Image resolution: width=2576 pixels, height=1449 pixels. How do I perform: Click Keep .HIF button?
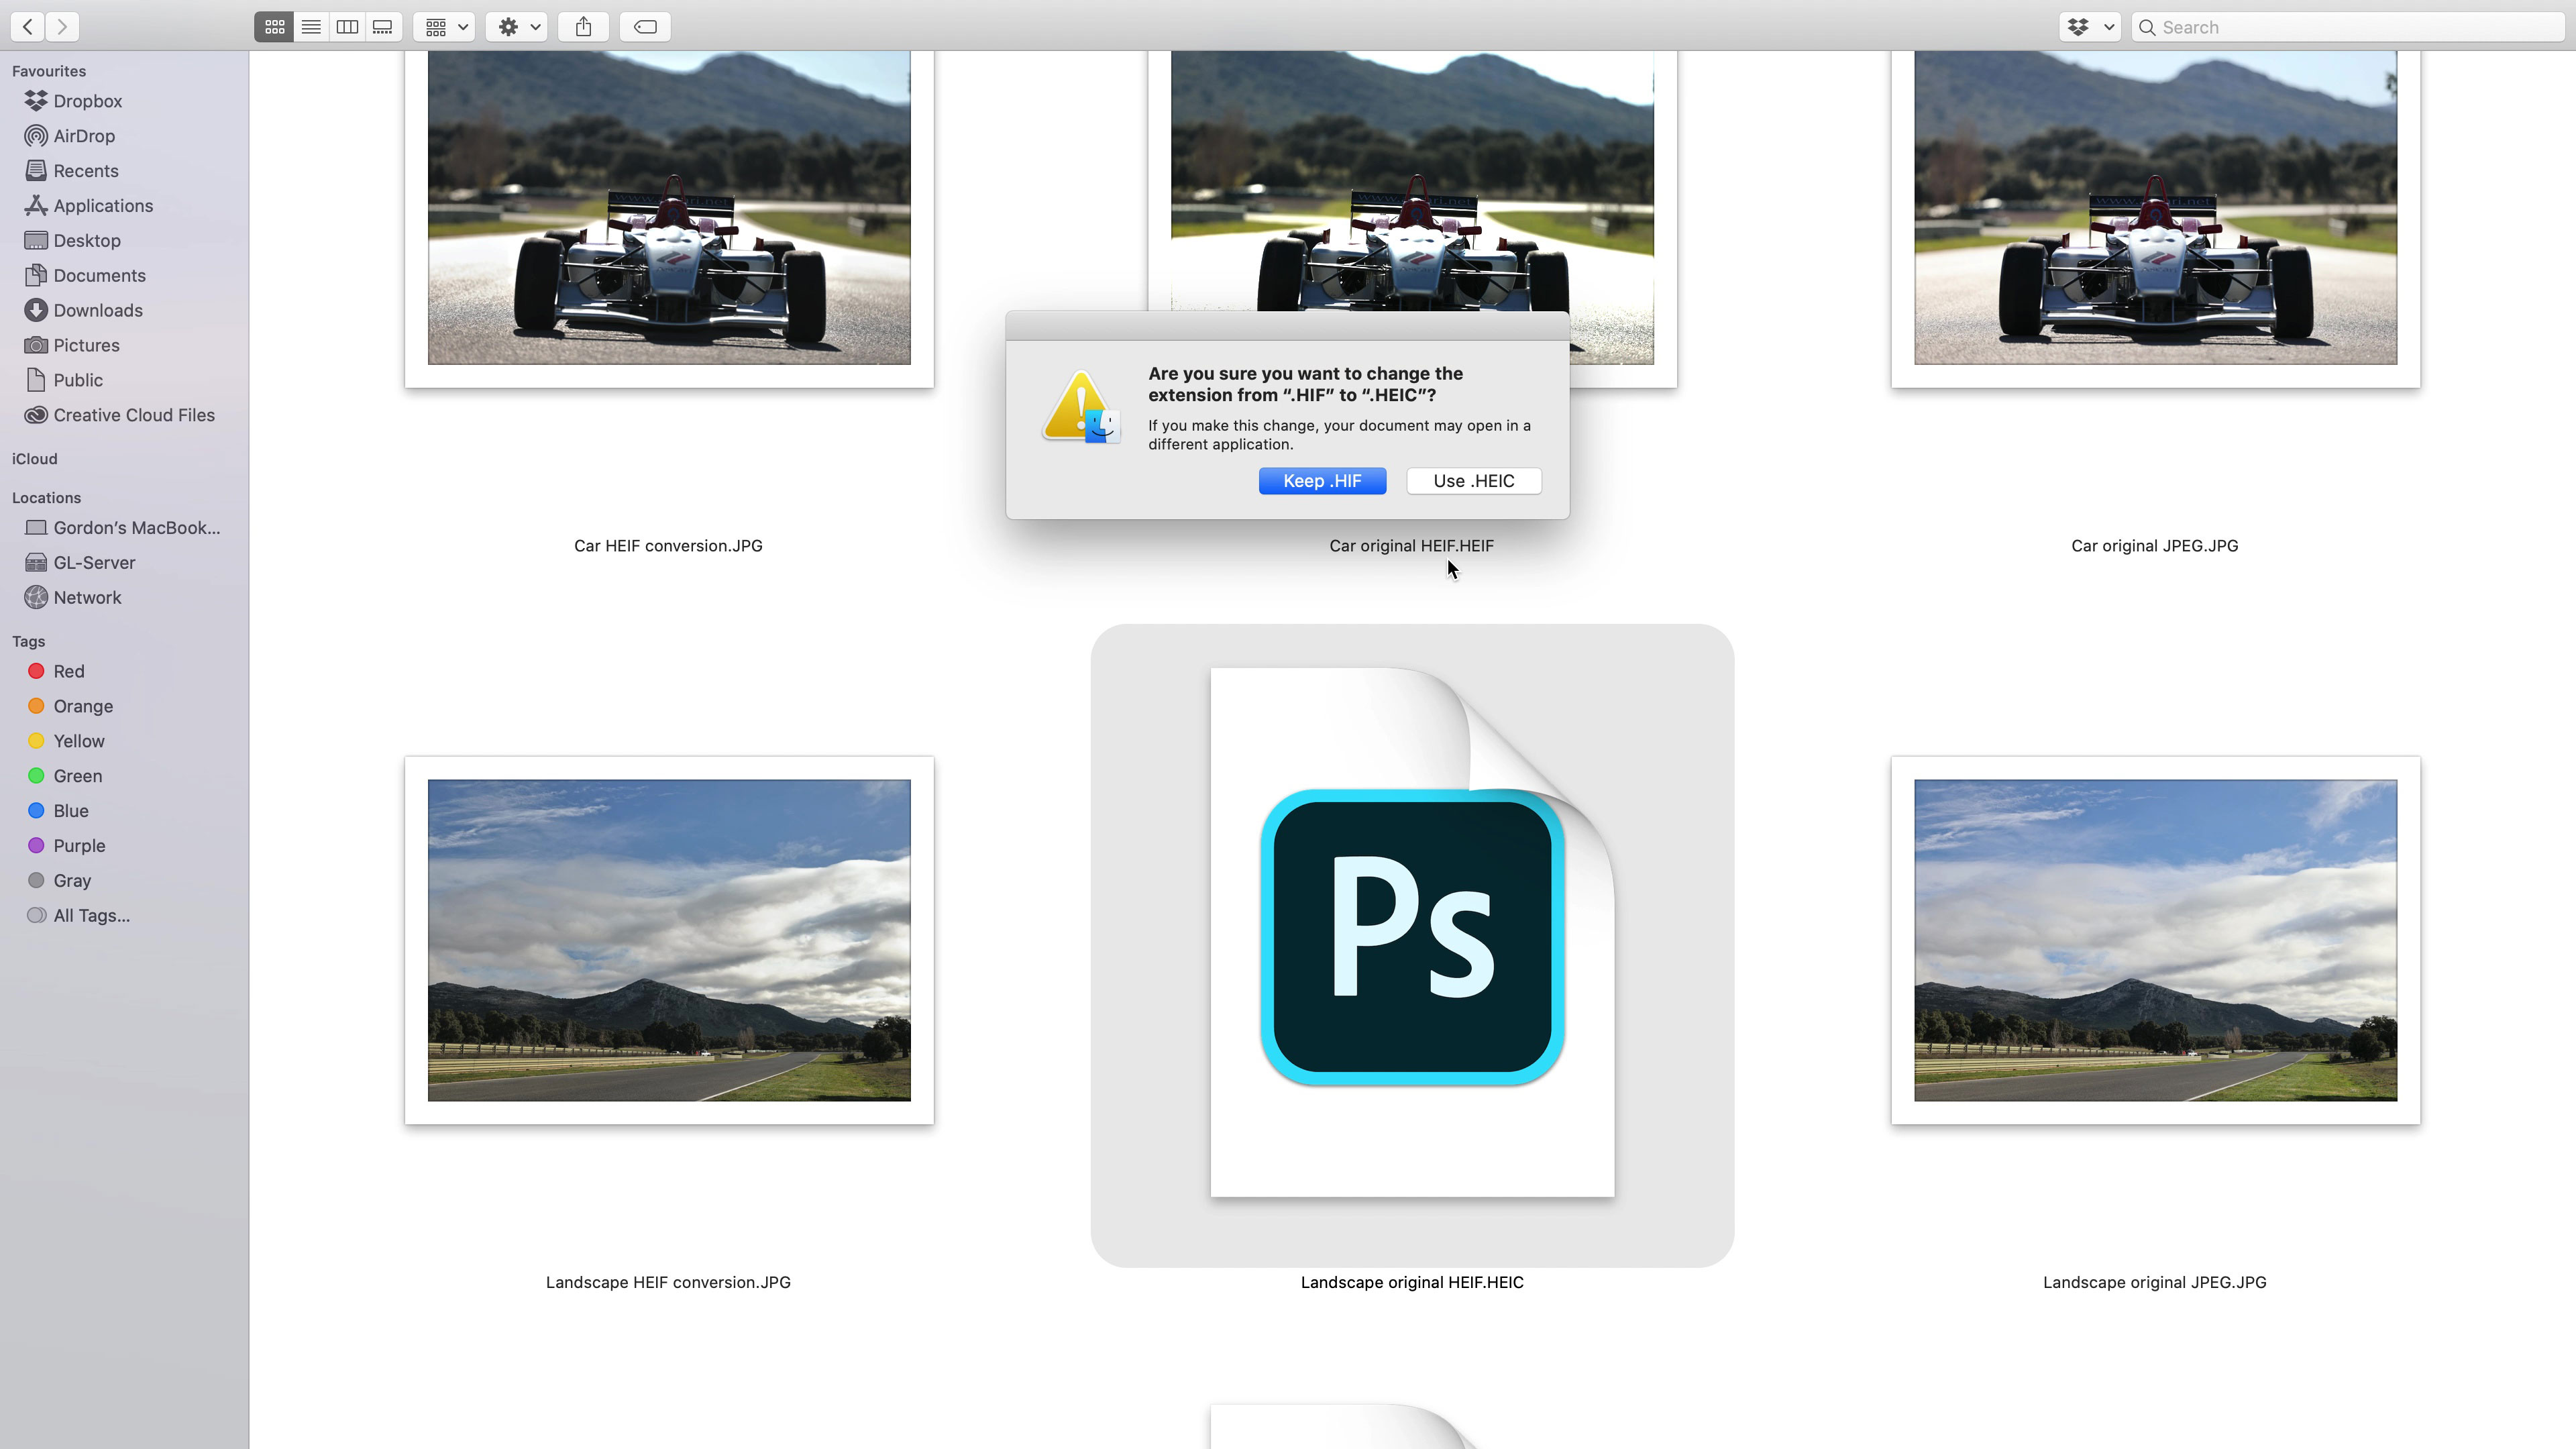tap(1322, 481)
